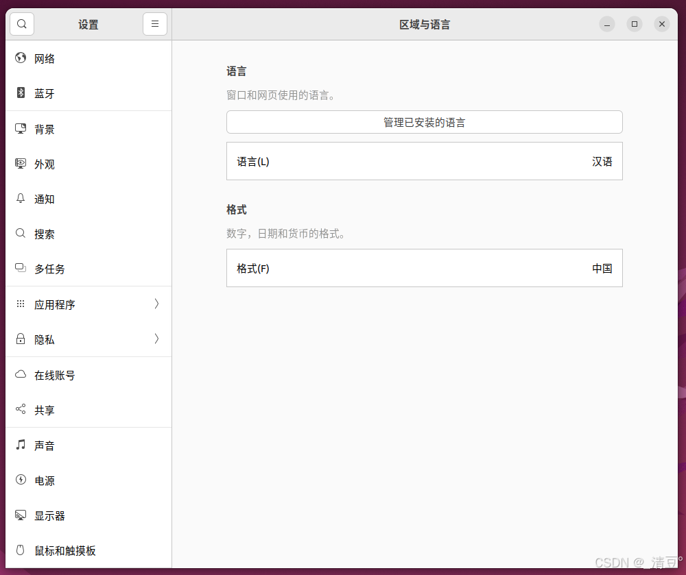Click 管理已安装的语言 button
Viewport: 686px width, 575px height.
coord(425,123)
